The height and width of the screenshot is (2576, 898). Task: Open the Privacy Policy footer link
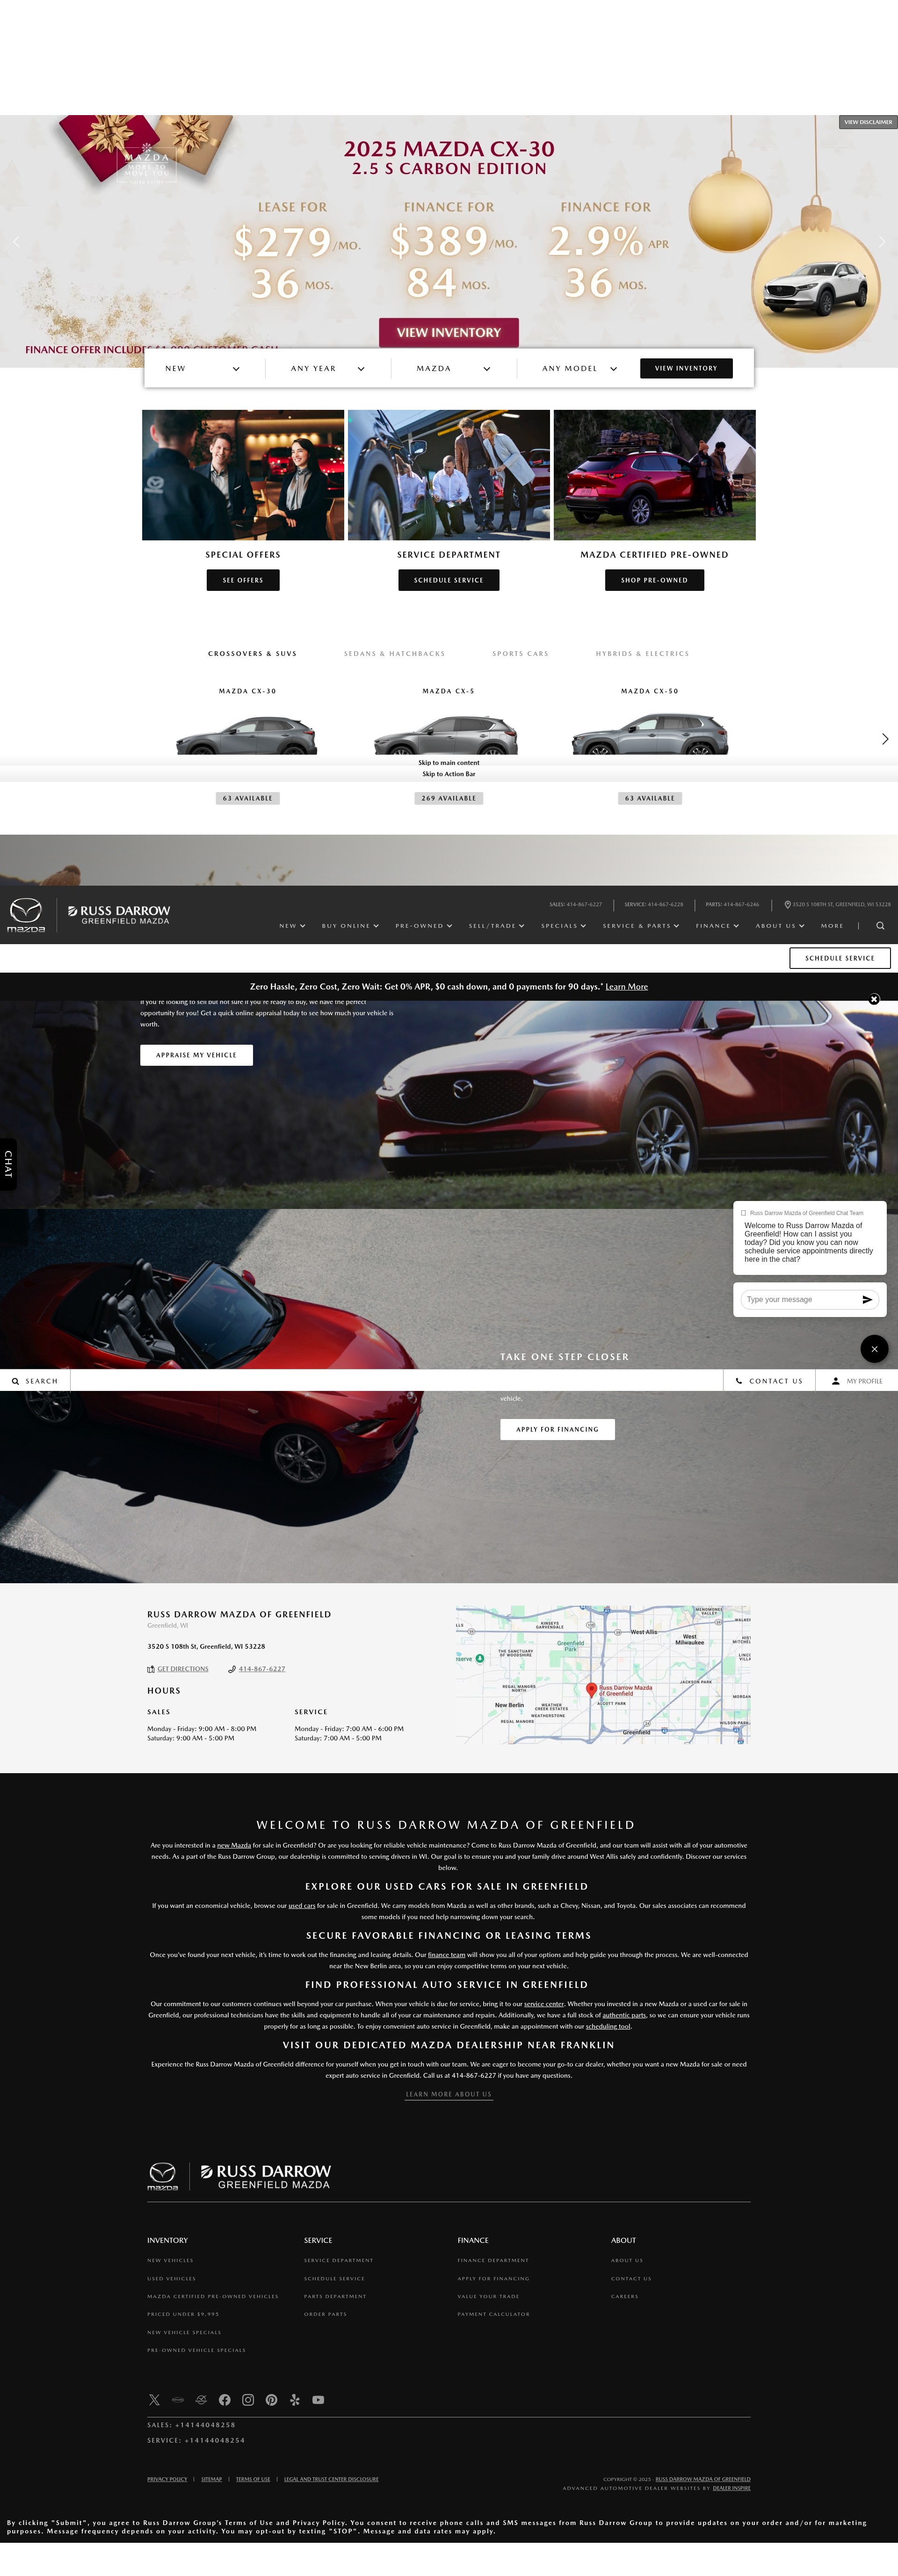pos(167,2479)
